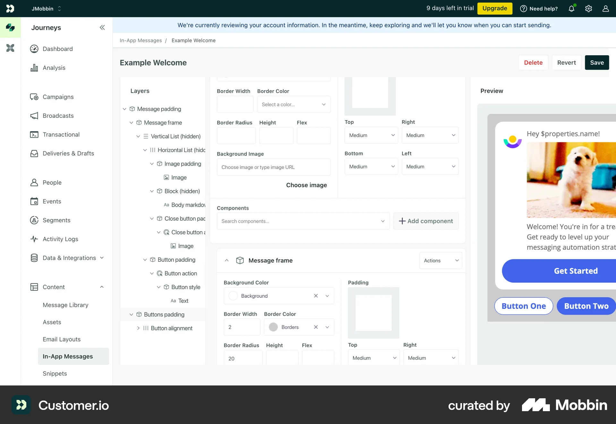Click the Add component button
The image size is (616, 424).
tap(426, 221)
